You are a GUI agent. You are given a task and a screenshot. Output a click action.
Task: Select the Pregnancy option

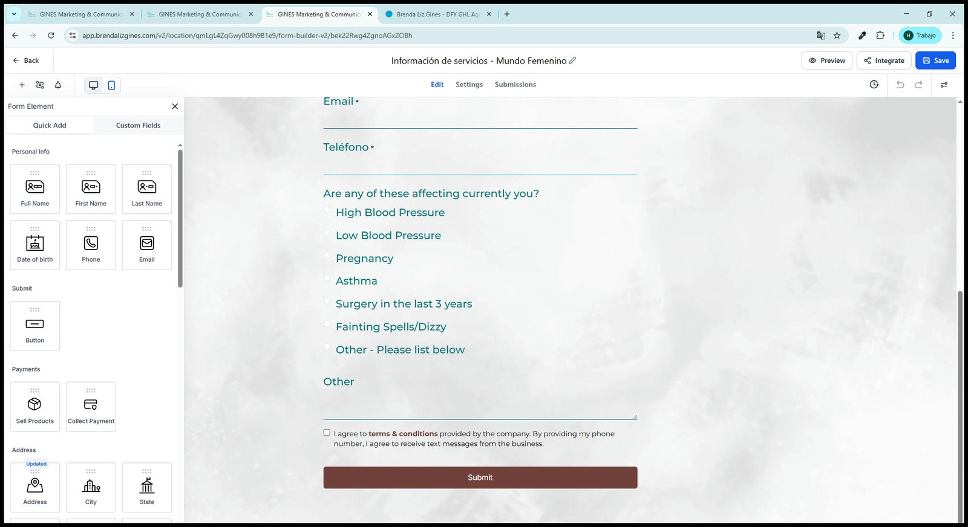tap(327, 255)
